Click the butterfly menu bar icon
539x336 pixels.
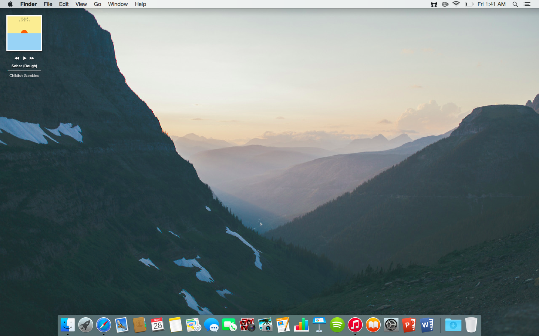(x=434, y=4)
